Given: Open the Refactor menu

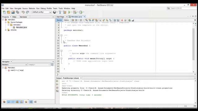Looking at the screenshot, I should pyautogui.click(x=32, y=8).
